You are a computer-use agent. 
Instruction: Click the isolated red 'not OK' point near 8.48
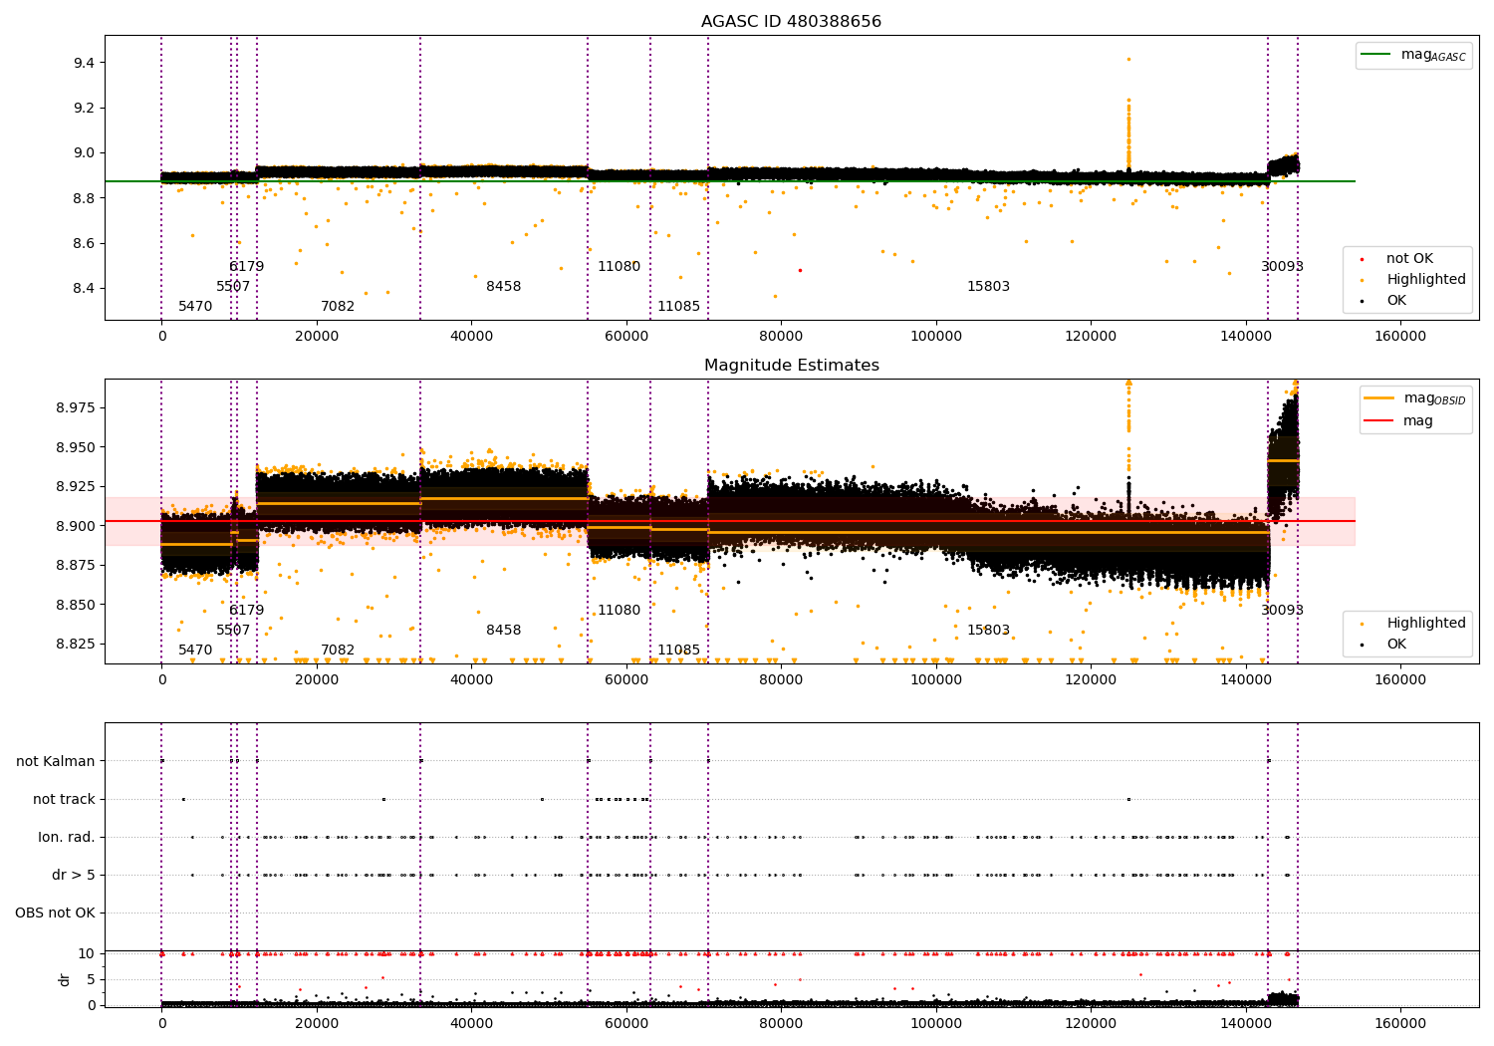(x=799, y=270)
